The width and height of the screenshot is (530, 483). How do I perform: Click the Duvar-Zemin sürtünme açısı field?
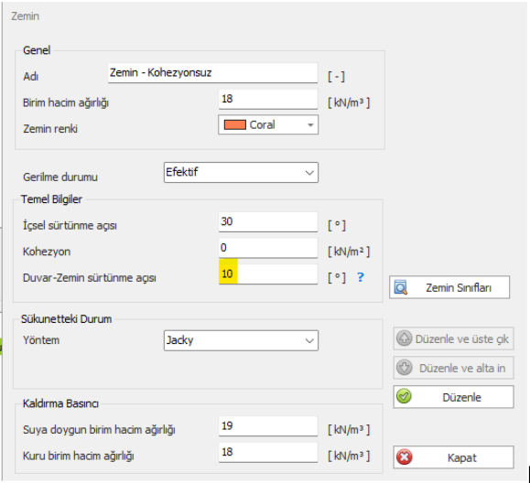pyautogui.click(x=268, y=274)
